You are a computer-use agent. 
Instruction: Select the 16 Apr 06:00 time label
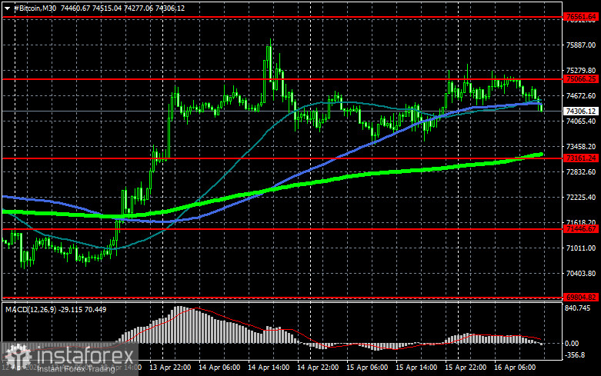[514, 368]
